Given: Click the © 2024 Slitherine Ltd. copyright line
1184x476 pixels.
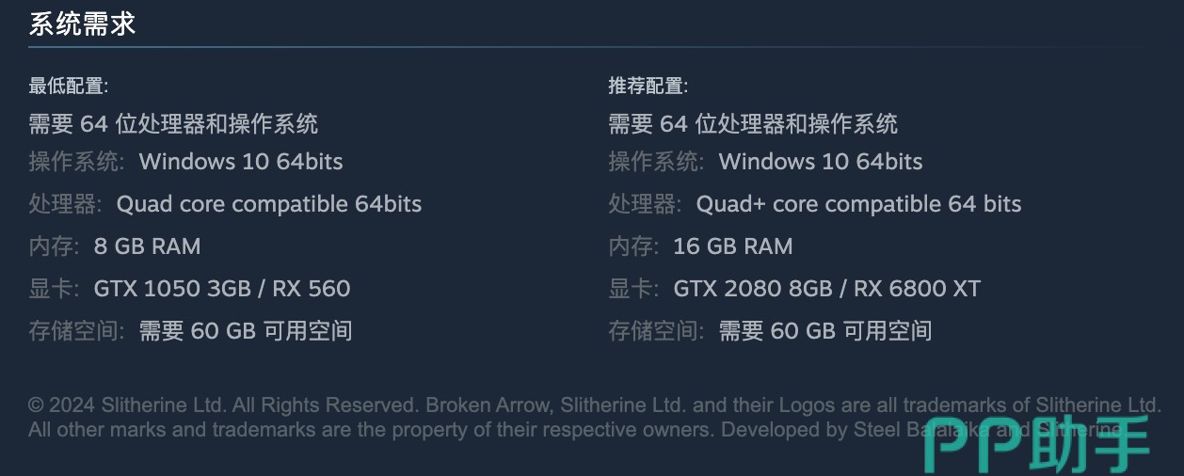Looking at the screenshot, I should (x=593, y=405).
